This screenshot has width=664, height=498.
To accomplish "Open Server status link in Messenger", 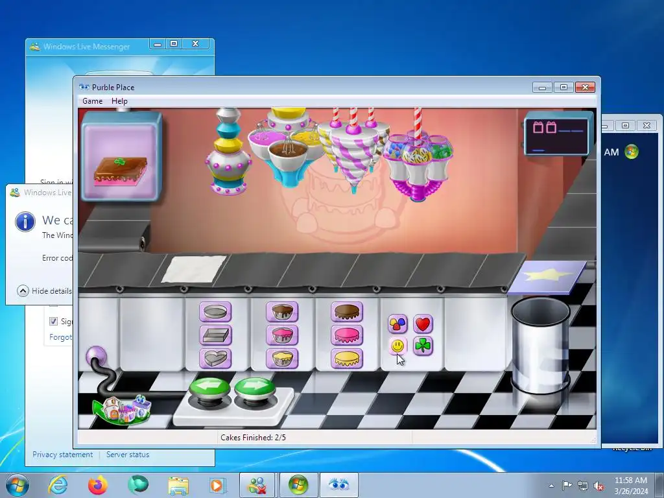I will pos(128,455).
